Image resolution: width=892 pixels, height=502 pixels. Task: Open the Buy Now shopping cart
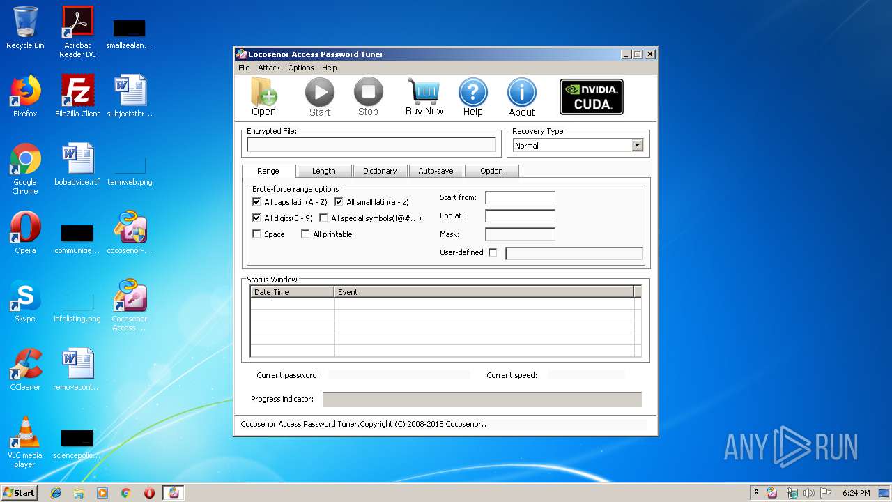pos(424,97)
